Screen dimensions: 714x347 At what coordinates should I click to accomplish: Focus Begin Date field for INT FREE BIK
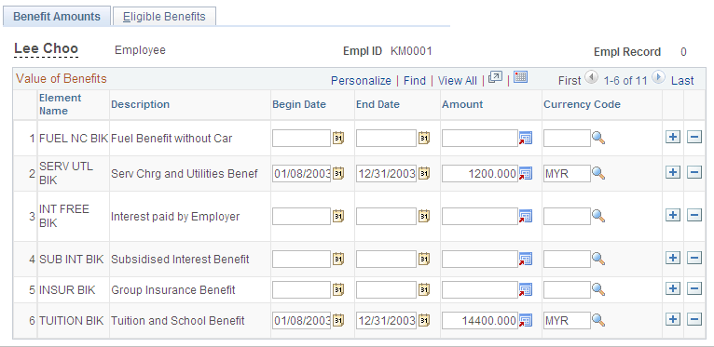(x=301, y=217)
